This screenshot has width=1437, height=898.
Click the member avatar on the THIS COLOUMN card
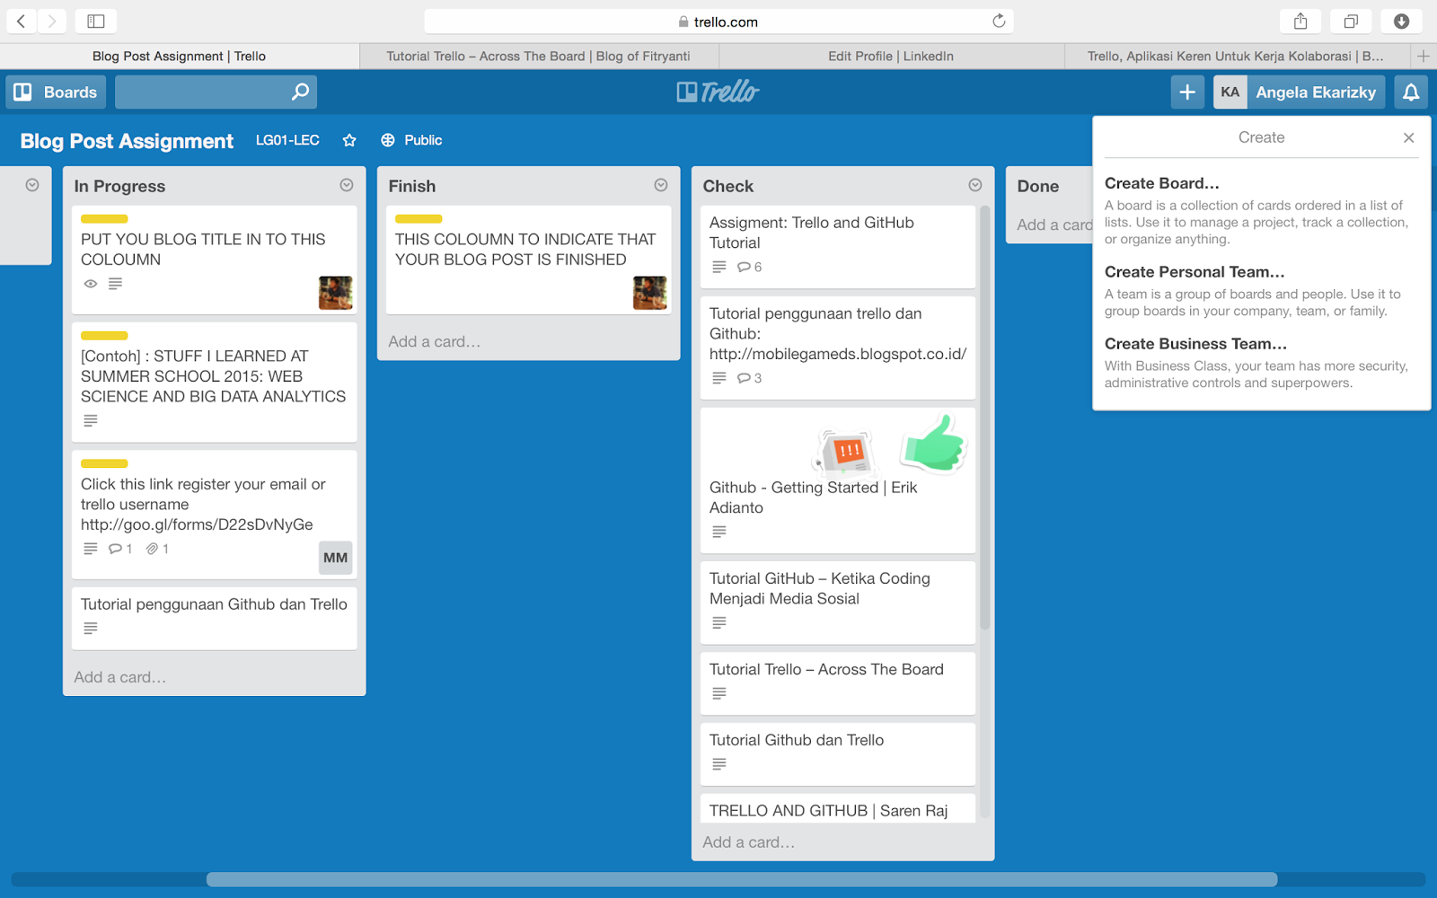(x=649, y=293)
